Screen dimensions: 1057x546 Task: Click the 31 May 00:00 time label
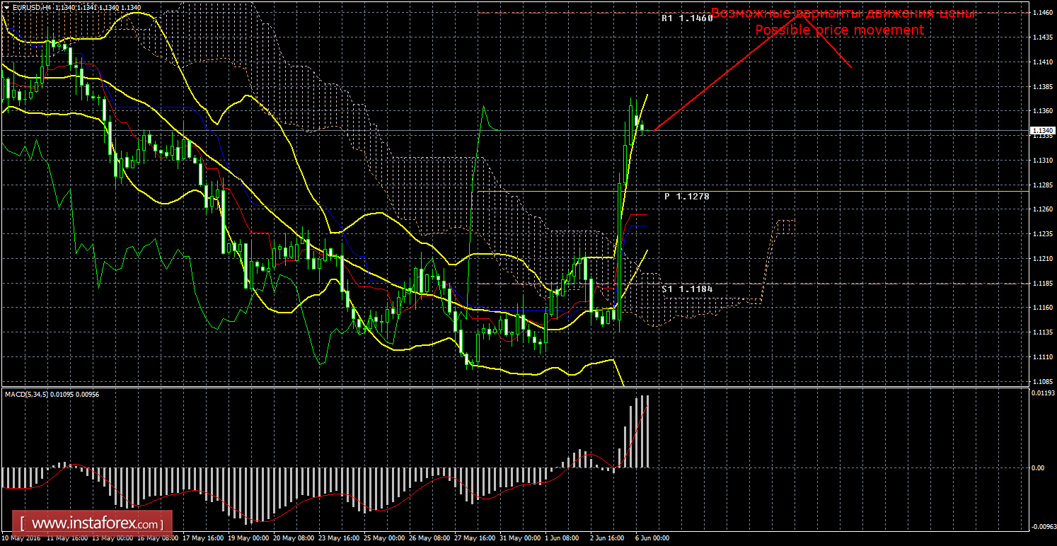521,538
